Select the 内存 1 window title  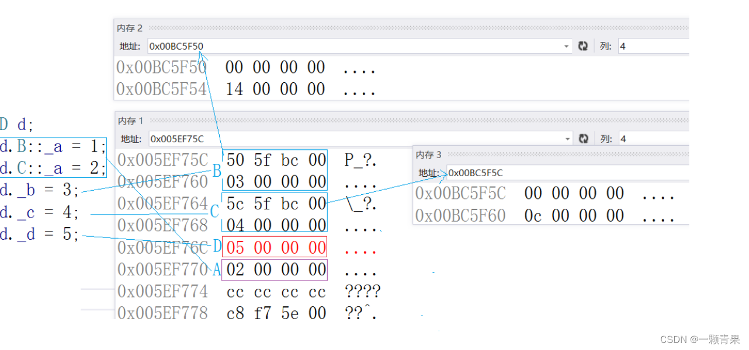click(x=131, y=121)
